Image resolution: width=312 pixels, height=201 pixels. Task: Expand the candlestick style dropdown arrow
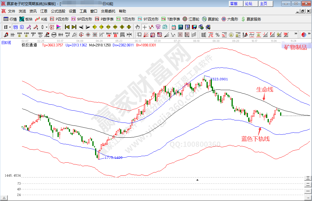(46, 27)
